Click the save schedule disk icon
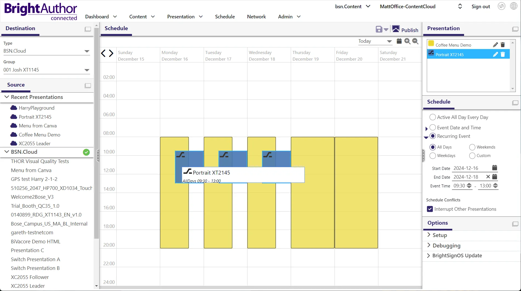The width and height of the screenshot is (521, 291). coord(379,29)
